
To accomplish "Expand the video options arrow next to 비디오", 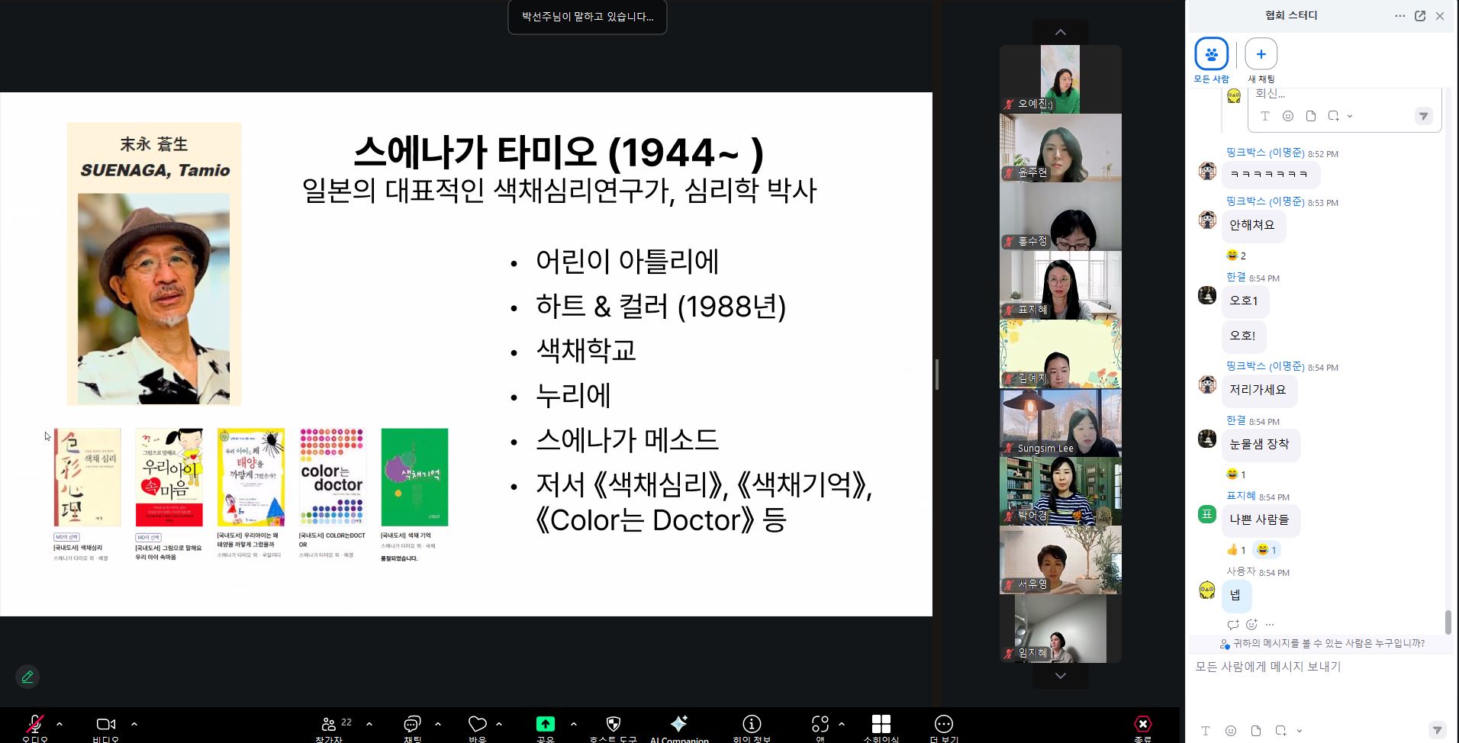I will pyautogui.click(x=134, y=724).
